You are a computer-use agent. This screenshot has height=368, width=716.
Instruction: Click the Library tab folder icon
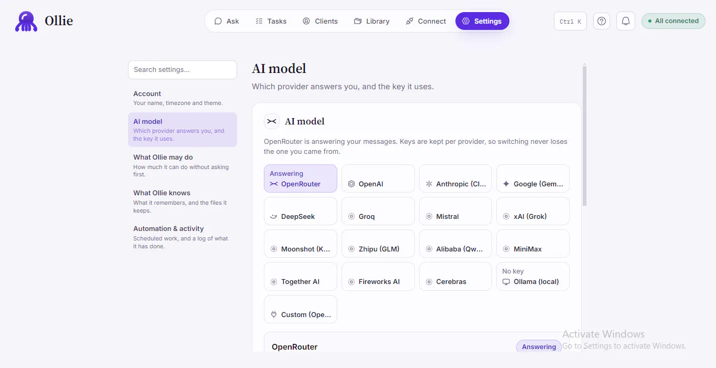coord(358,21)
